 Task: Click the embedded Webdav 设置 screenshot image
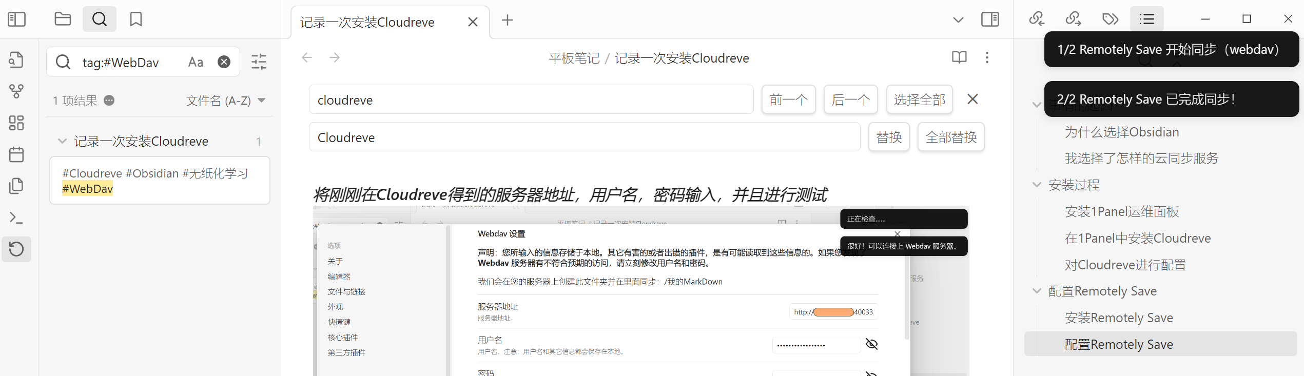641,291
